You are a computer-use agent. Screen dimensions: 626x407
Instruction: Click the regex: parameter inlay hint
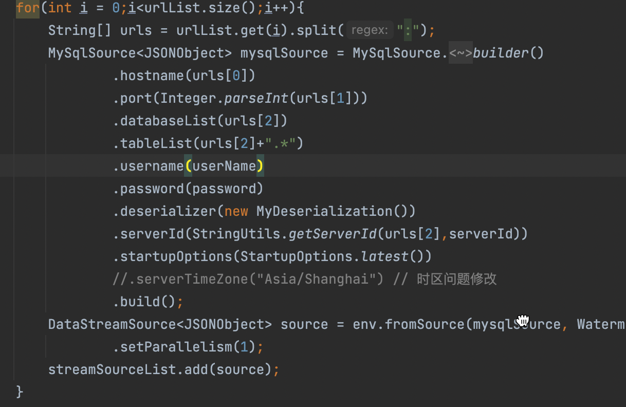pyautogui.click(x=370, y=30)
